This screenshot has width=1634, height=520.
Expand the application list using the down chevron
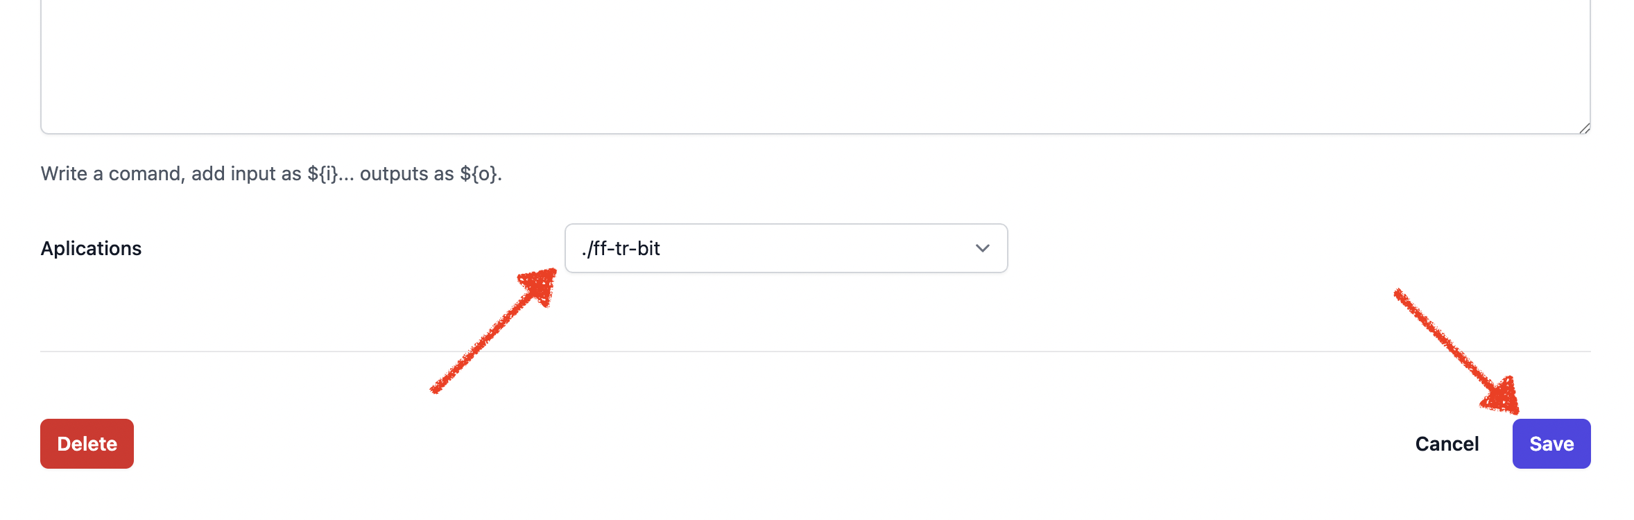click(x=982, y=248)
